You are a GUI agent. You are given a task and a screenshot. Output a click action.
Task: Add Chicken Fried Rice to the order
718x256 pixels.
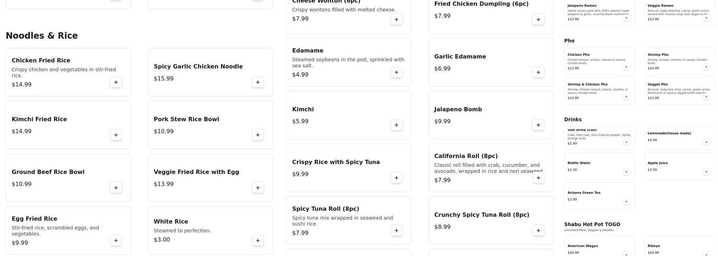[116, 82]
